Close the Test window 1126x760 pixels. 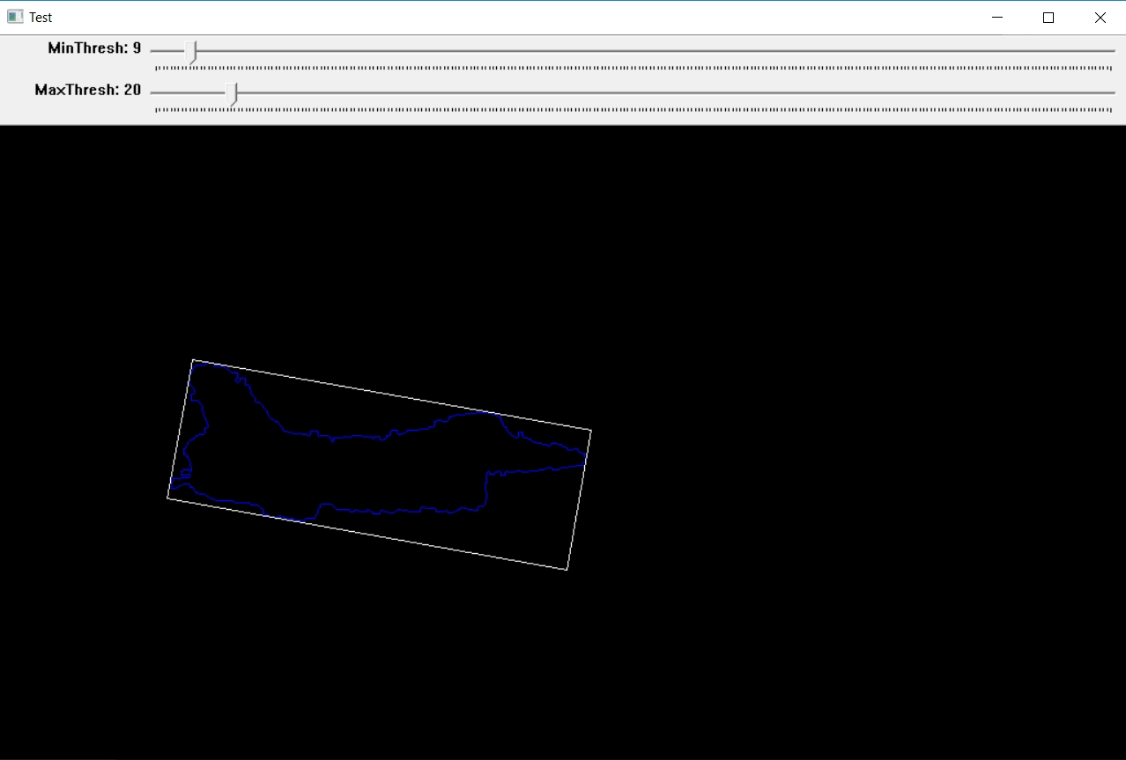coord(1100,18)
